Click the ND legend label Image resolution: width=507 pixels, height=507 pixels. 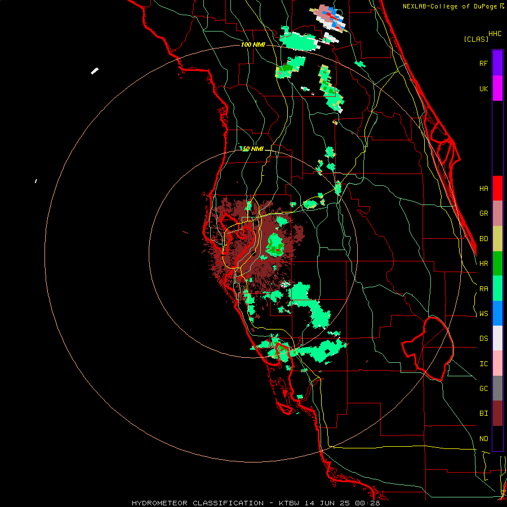tap(483, 439)
